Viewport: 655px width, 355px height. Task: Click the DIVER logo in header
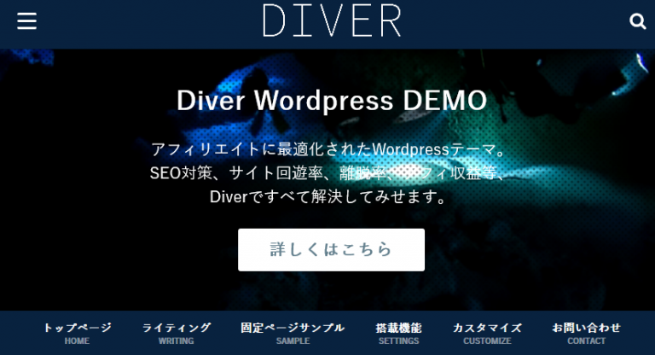(x=331, y=20)
